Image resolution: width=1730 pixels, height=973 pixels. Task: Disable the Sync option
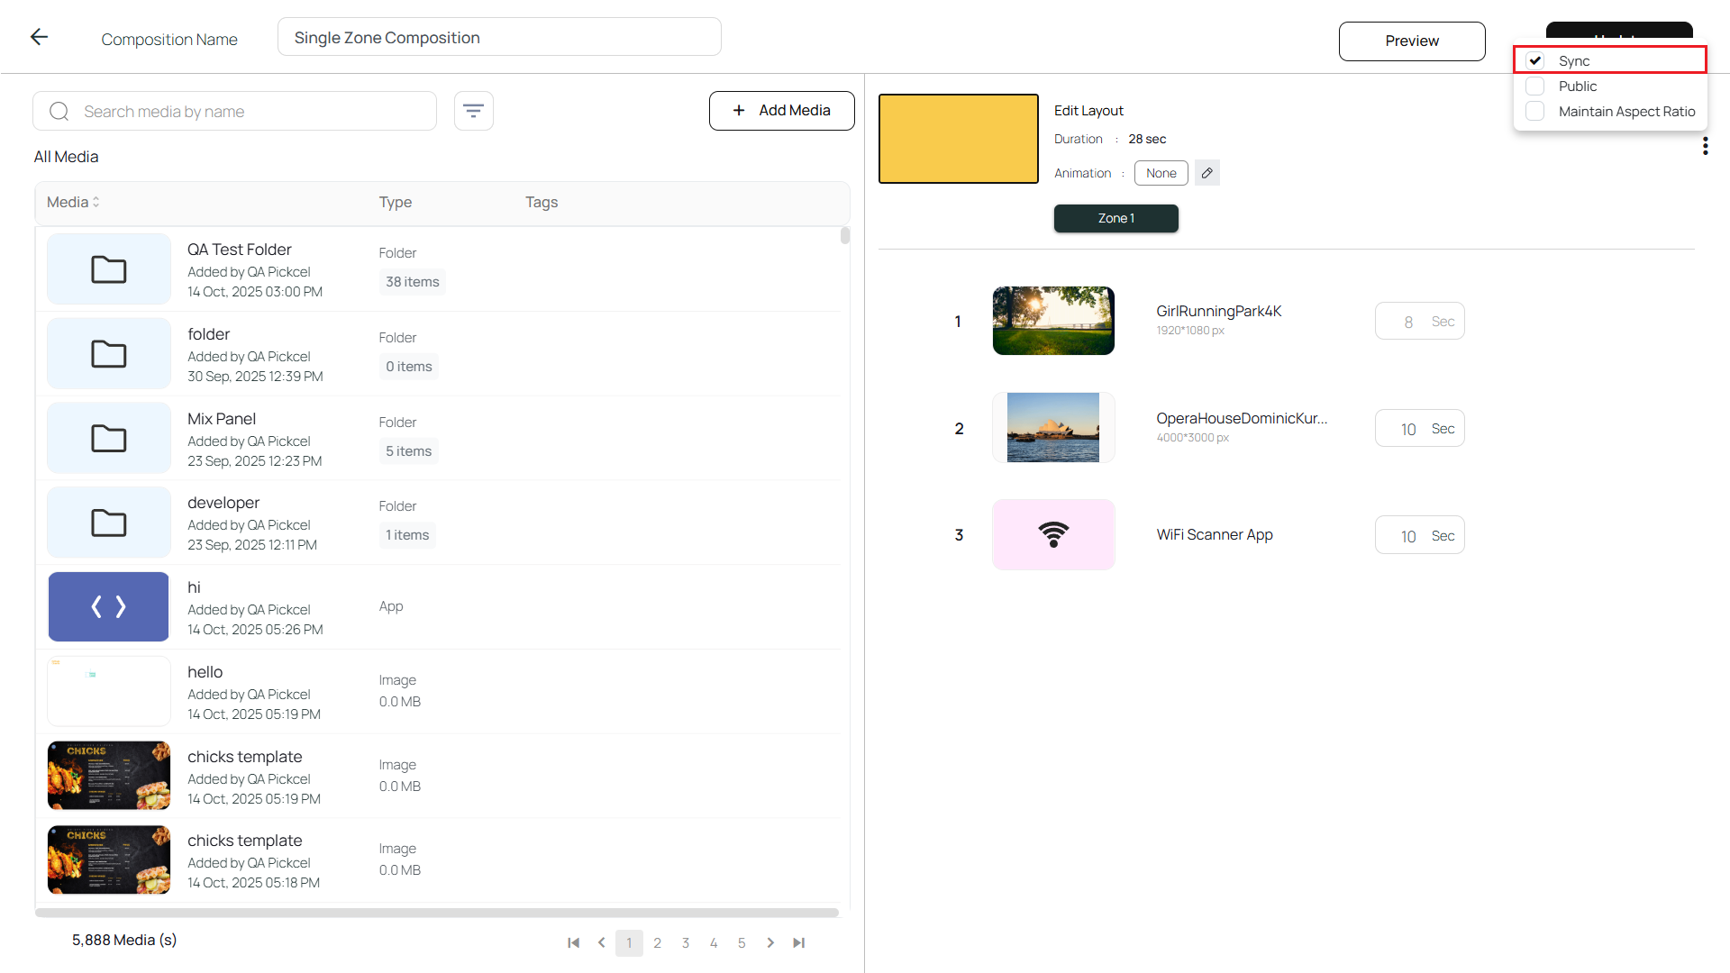[1535, 60]
